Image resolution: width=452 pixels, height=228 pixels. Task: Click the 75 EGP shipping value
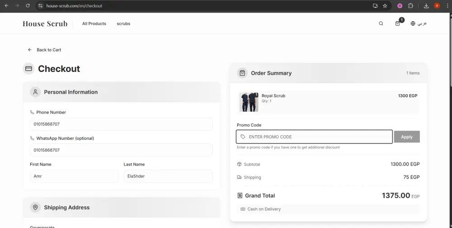[x=411, y=177]
